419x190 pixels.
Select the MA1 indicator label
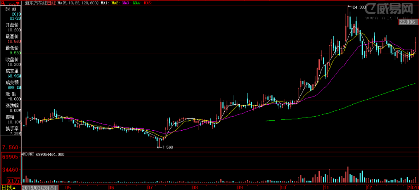click(104, 3)
